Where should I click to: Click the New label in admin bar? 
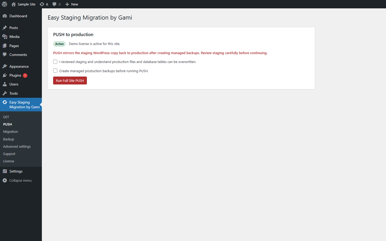point(74,4)
